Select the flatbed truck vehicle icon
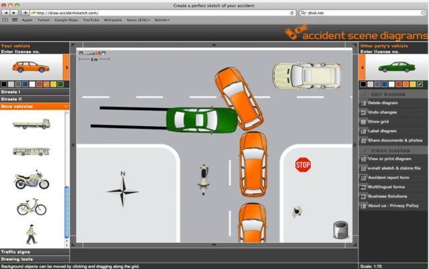 tap(32, 124)
